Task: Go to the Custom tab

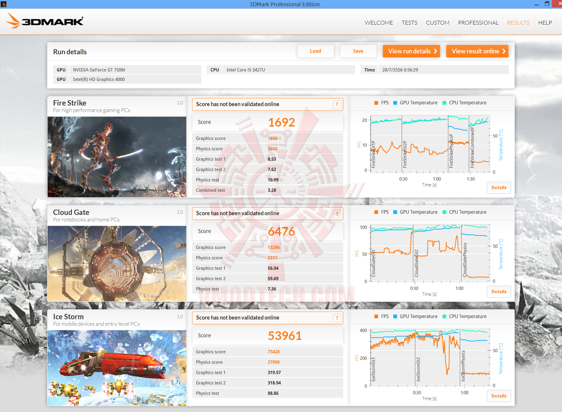Action: (438, 23)
